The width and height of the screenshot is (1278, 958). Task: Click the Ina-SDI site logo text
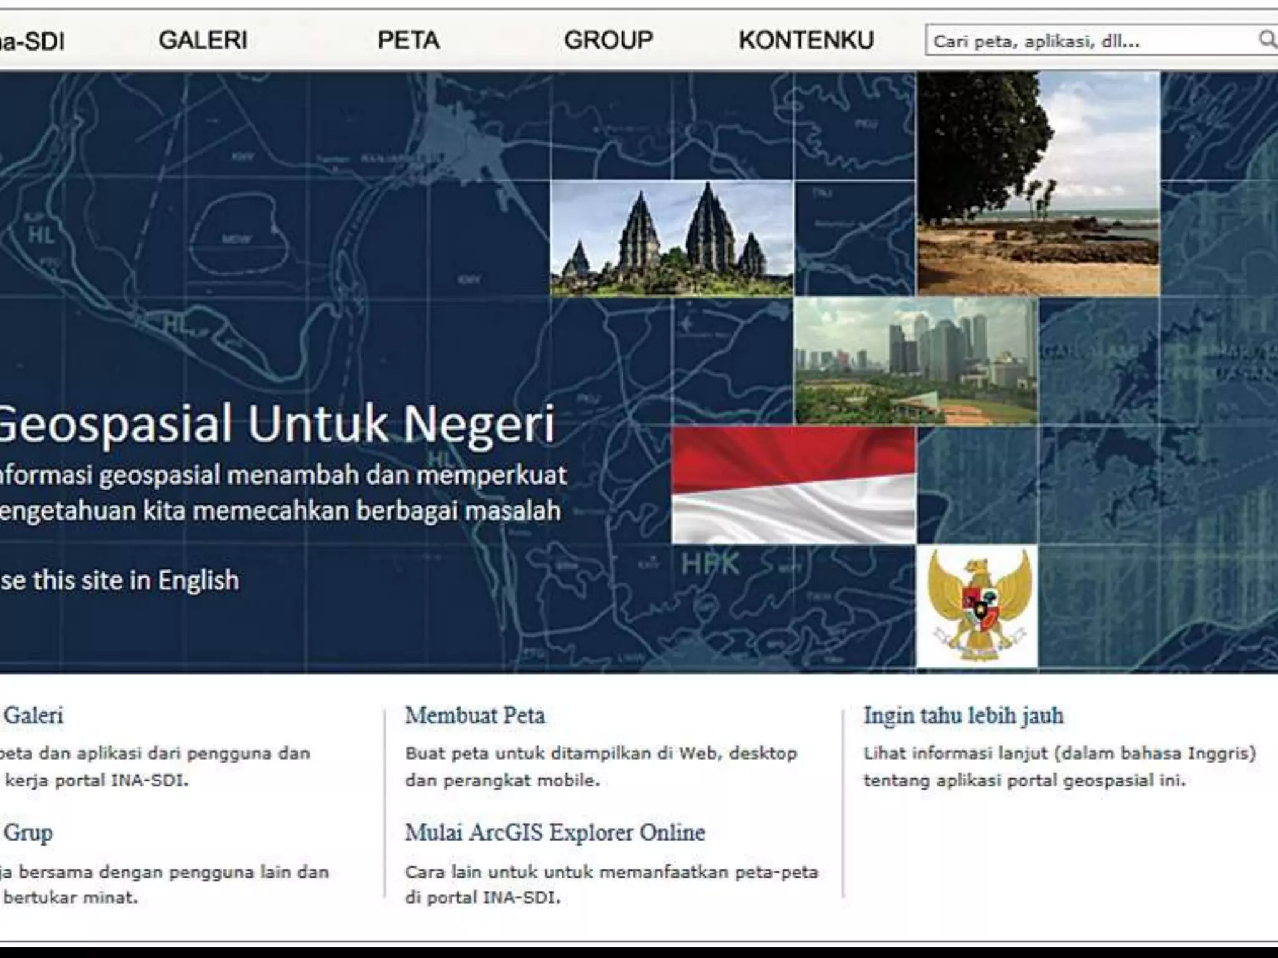32,42
